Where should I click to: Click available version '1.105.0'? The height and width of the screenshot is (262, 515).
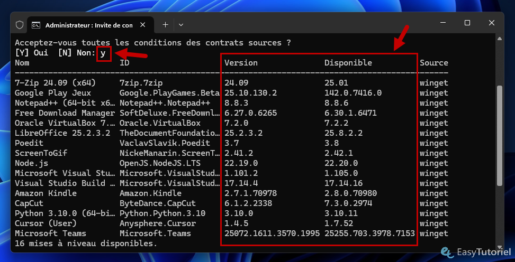point(341,173)
